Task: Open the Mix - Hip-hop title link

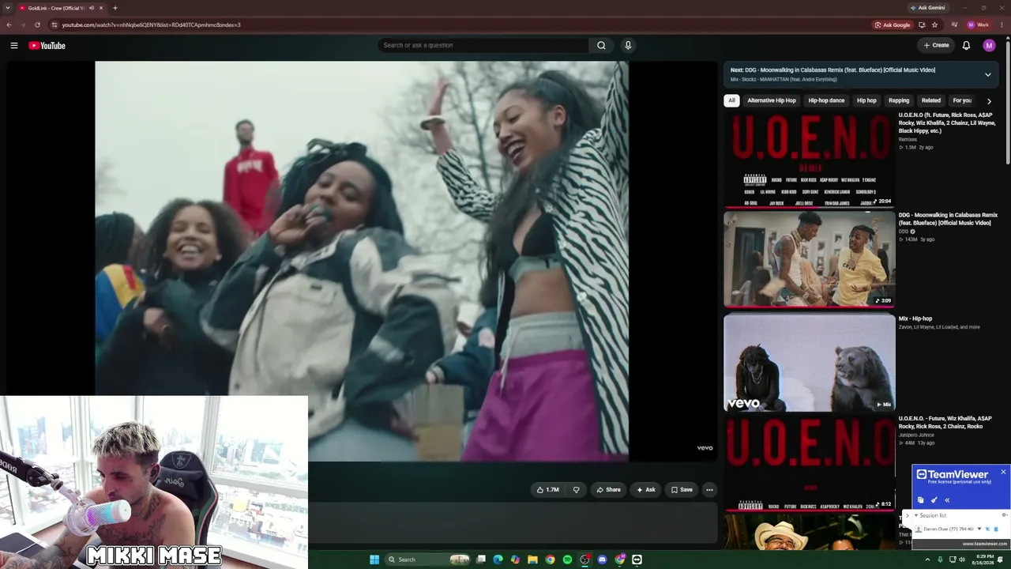Action: point(915,318)
